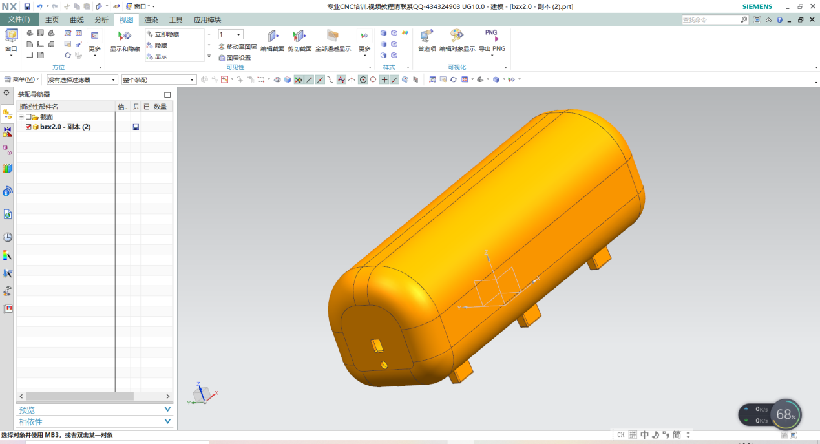Switch to 主页 (Home) tab
The width and height of the screenshot is (820, 444).
(52, 20)
